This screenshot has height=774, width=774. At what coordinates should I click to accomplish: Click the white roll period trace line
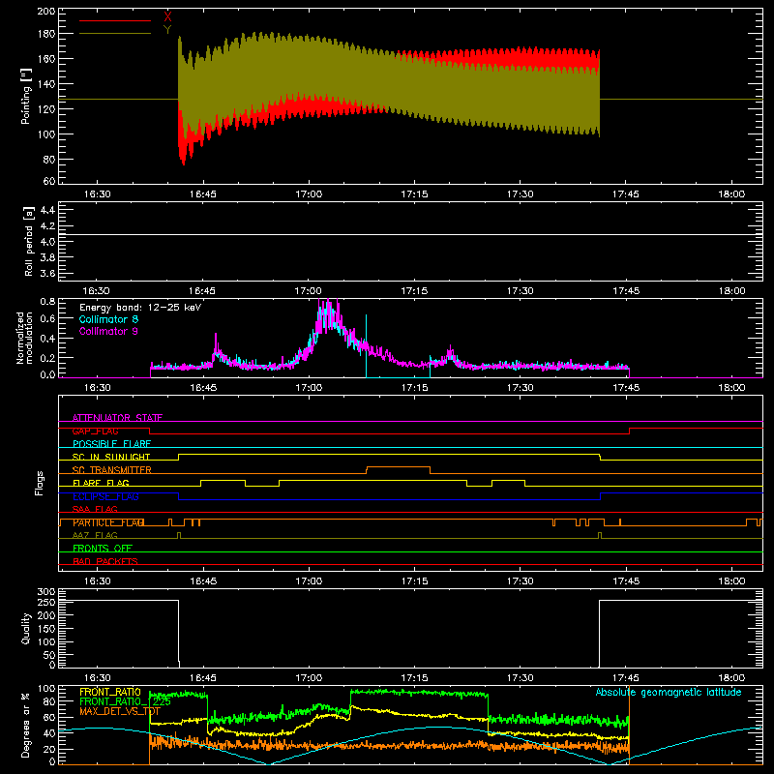[x=410, y=234]
